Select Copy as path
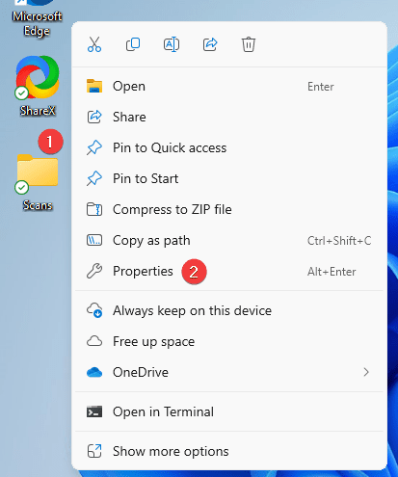 coord(229,240)
